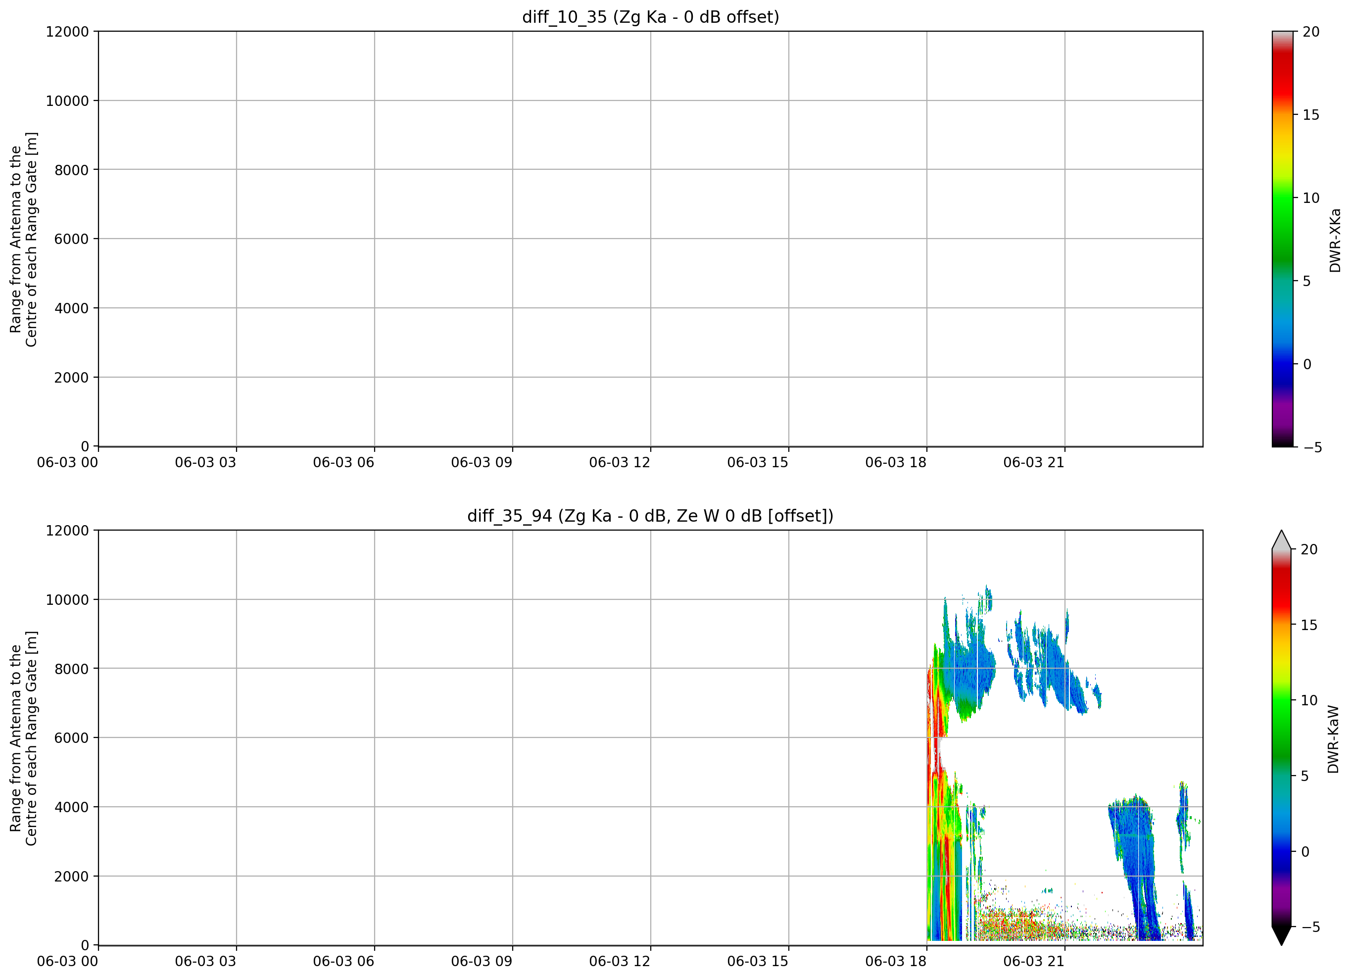Screen dimensions: 1352x979
Task: Click the '06-03 18' x-tick under the bottom plot
Action: tap(896, 962)
